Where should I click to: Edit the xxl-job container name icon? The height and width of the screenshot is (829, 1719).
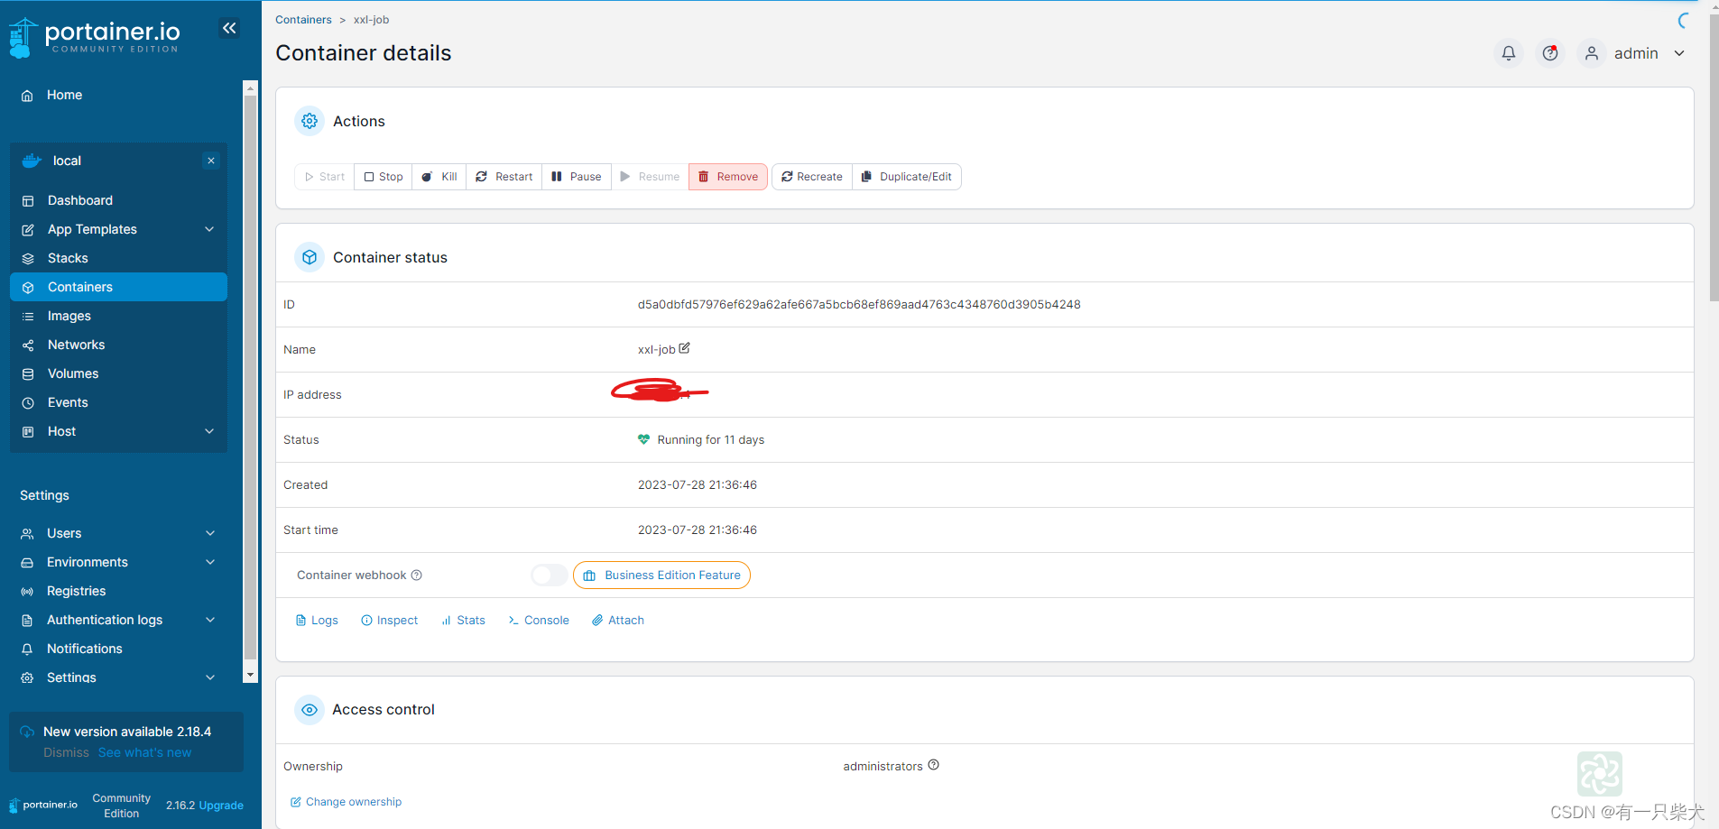[684, 348]
